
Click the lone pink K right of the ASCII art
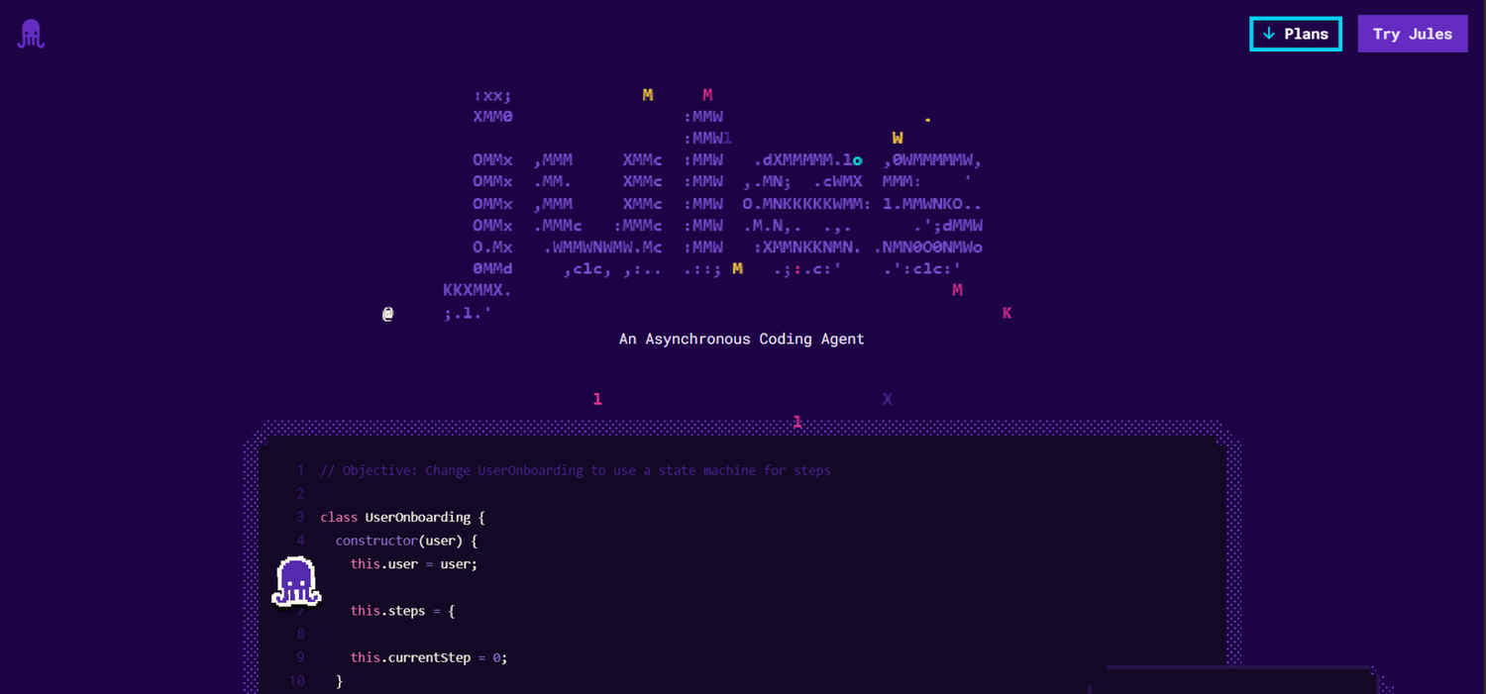click(1007, 313)
